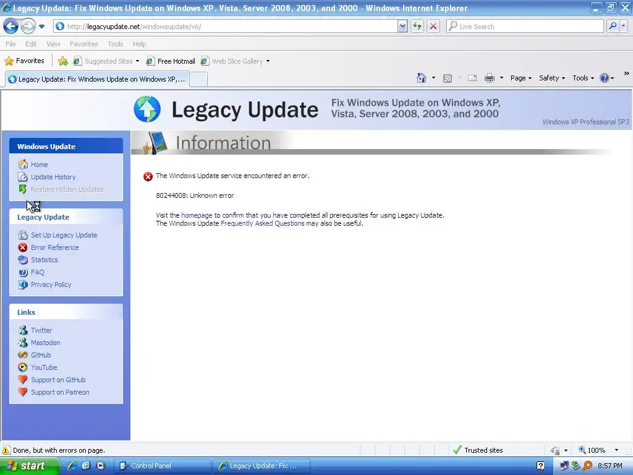The width and height of the screenshot is (633, 475).
Task: Open the recent pages dropdown arrow
Action: (41, 27)
